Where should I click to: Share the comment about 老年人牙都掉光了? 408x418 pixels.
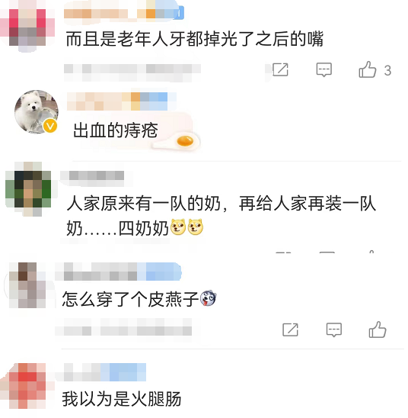pyautogui.click(x=280, y=70)
